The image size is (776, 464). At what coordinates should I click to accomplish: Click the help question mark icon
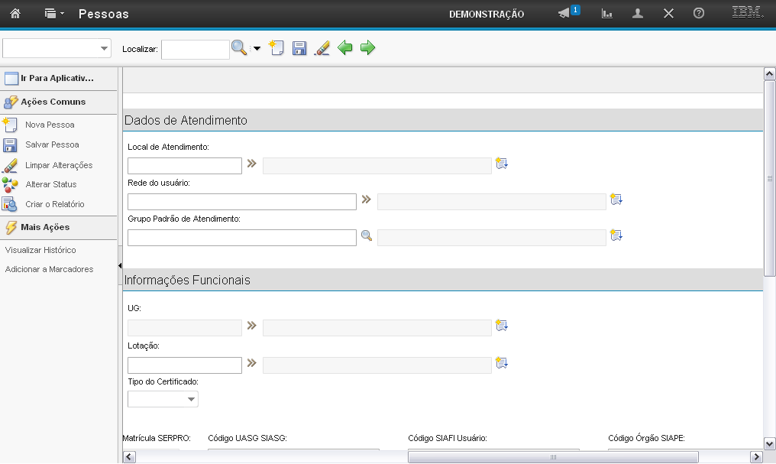click(x=698, y=14)
